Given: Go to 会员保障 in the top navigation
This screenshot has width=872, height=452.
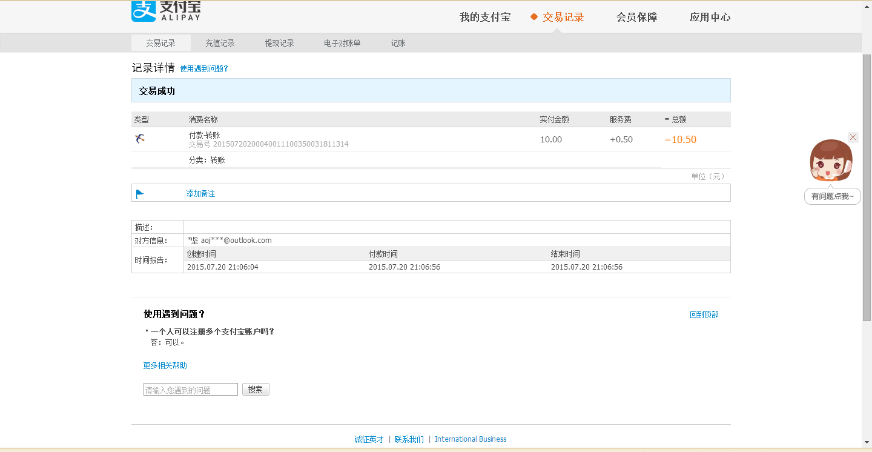Looking at the screenshot, I should tap(636, 17).
